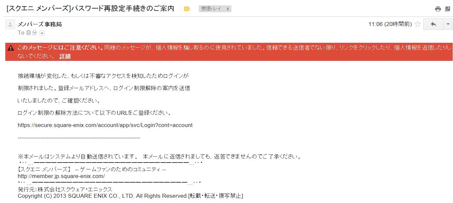
Task: Click the line いたしましたので、ご確認ください。
Action: point(59,101)
